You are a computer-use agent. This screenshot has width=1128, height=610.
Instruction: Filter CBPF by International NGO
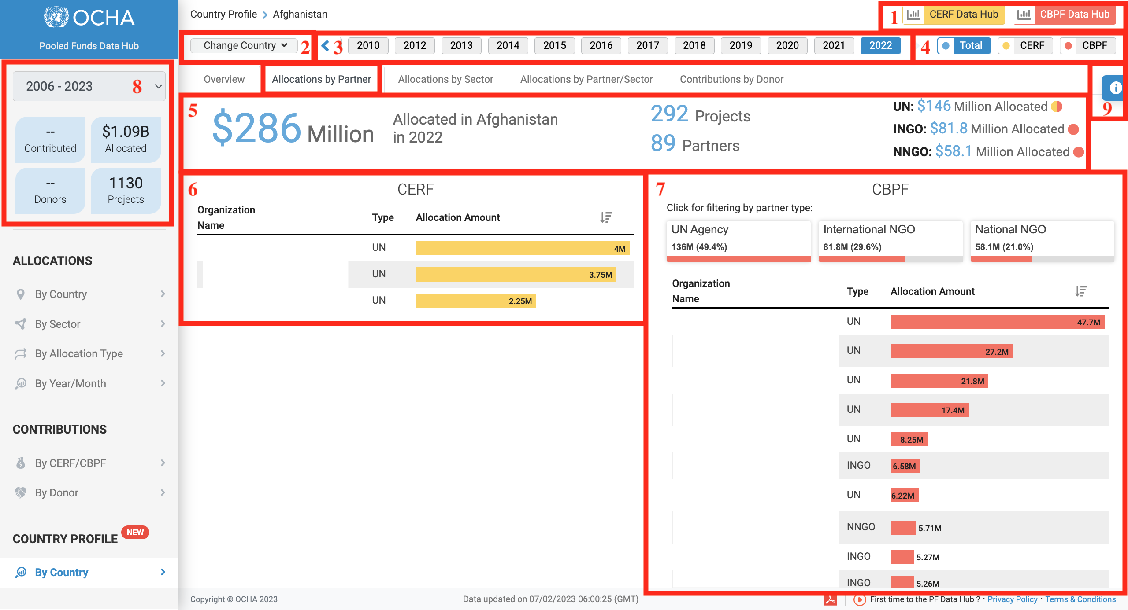click(x=891, y=241)
